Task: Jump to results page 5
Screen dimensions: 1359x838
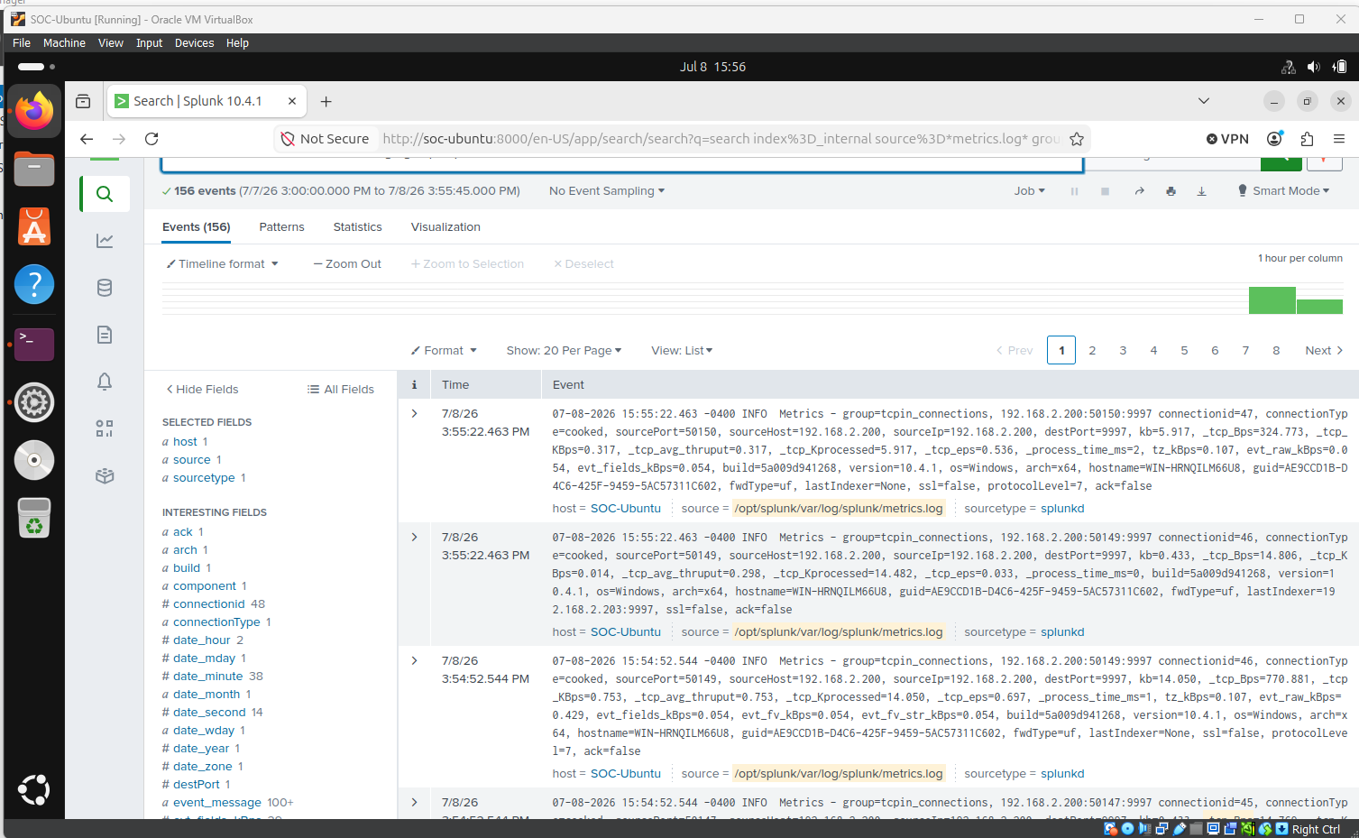Action: [1184, 351]
